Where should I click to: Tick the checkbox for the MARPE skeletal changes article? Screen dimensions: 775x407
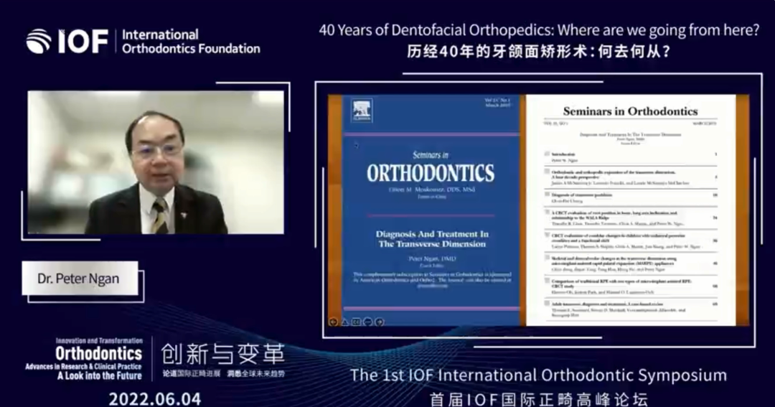(547, 258)
